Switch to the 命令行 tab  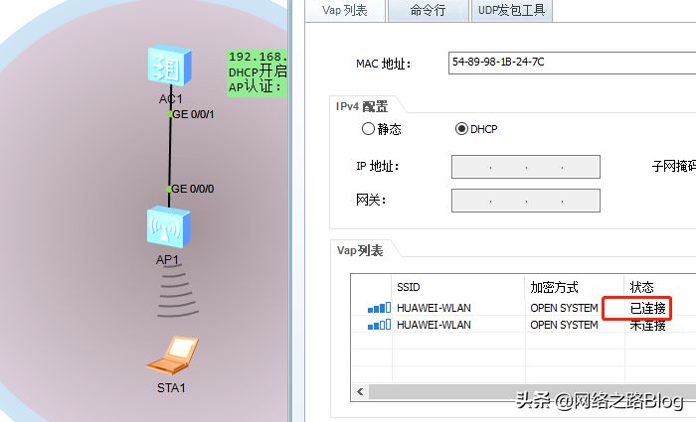[428, 11]
